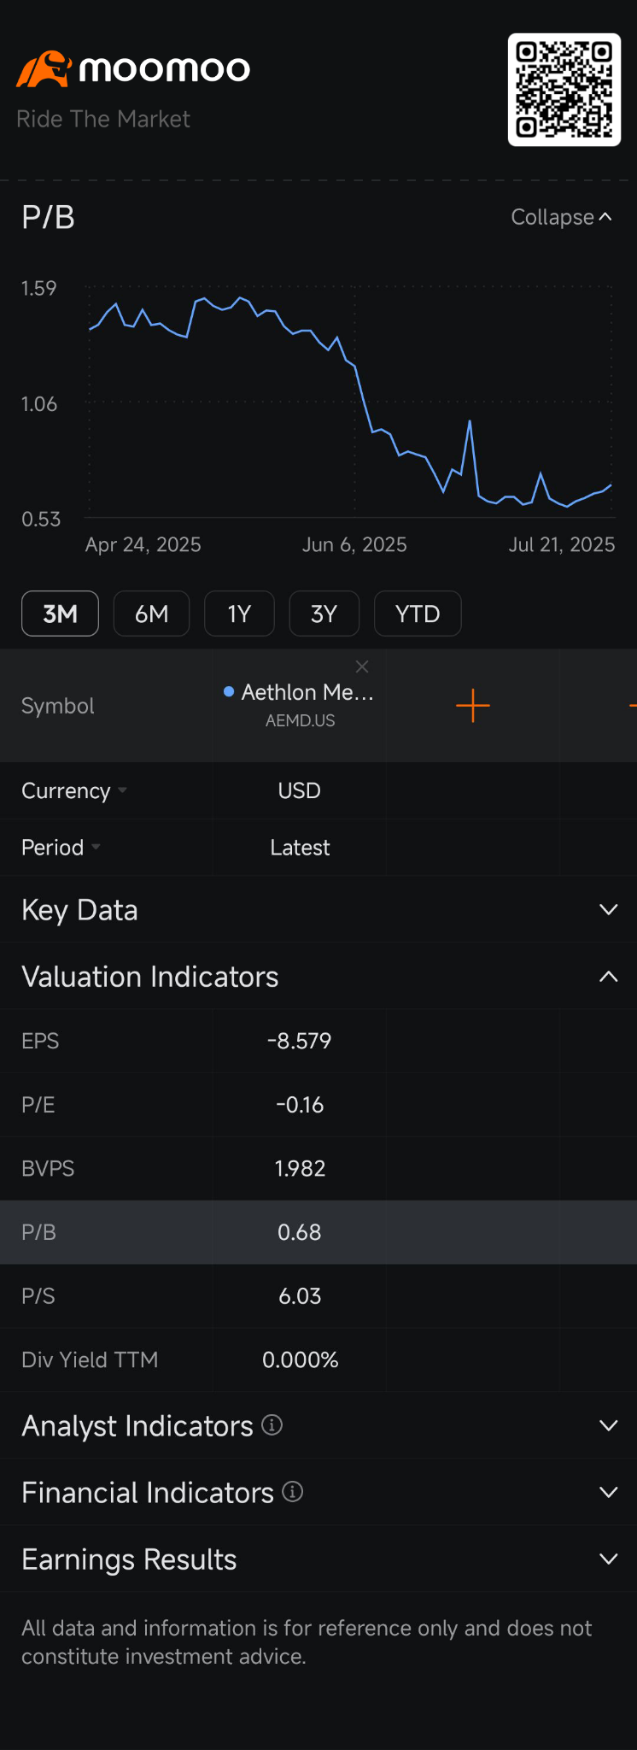Open Financial Indicators info icon

(292, 1491)
